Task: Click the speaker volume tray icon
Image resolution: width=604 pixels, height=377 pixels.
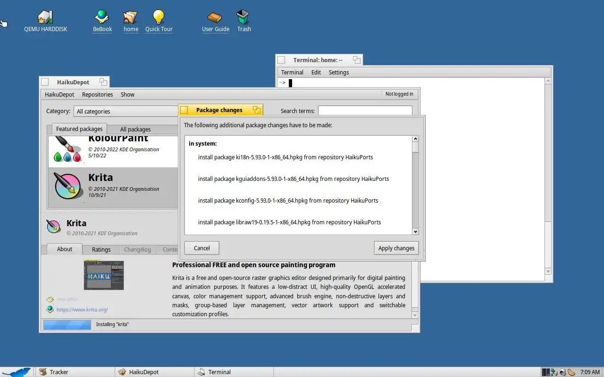Action: [x=562, y=372]
